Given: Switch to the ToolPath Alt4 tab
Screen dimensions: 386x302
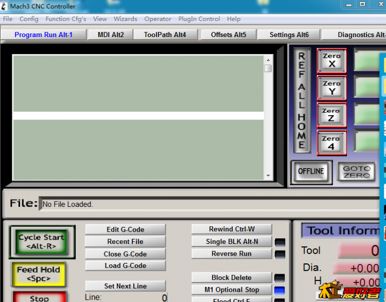Looking at the screenshot, I should click(x=165, y=35).
